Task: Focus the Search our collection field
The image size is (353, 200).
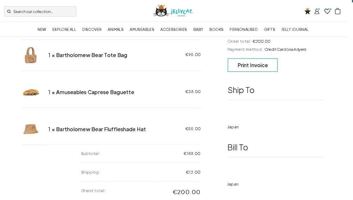Action: (42, 12)
